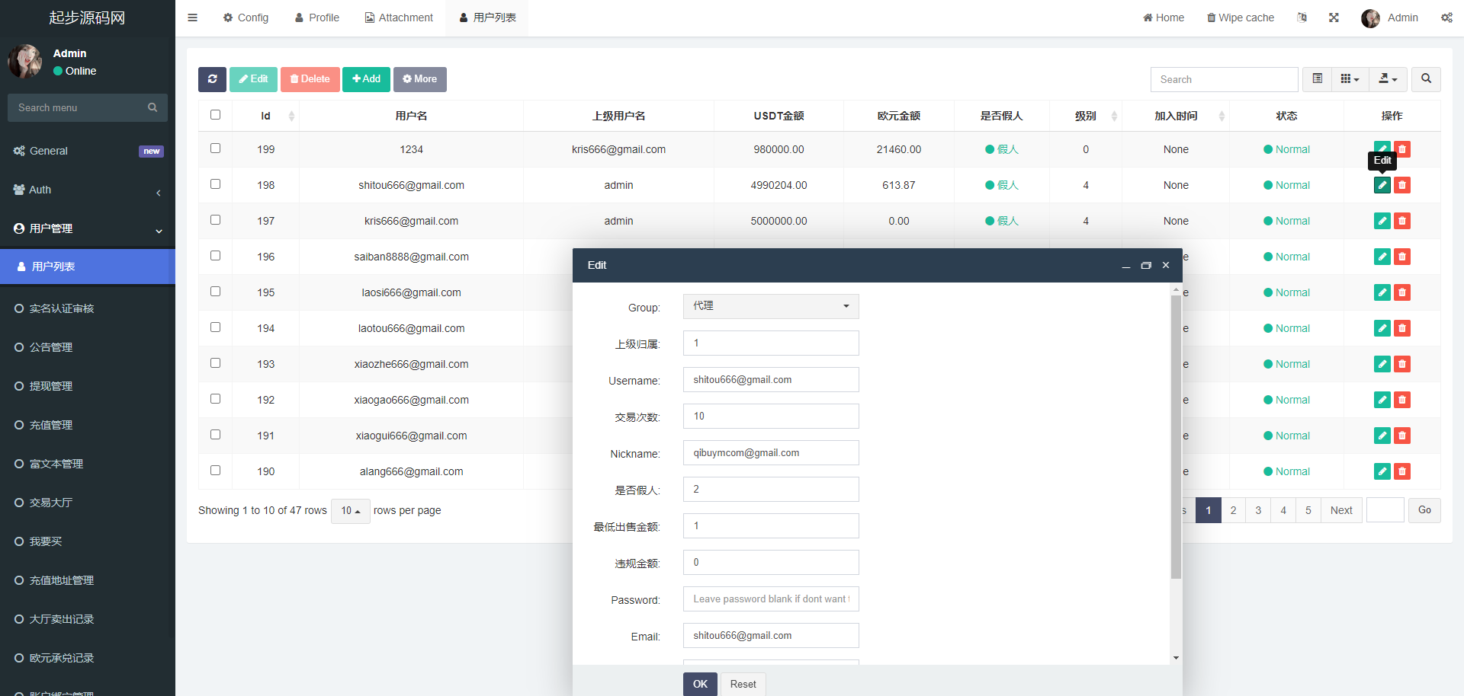
Task: Click the red delete icon for row 197
Action: 1402,221
